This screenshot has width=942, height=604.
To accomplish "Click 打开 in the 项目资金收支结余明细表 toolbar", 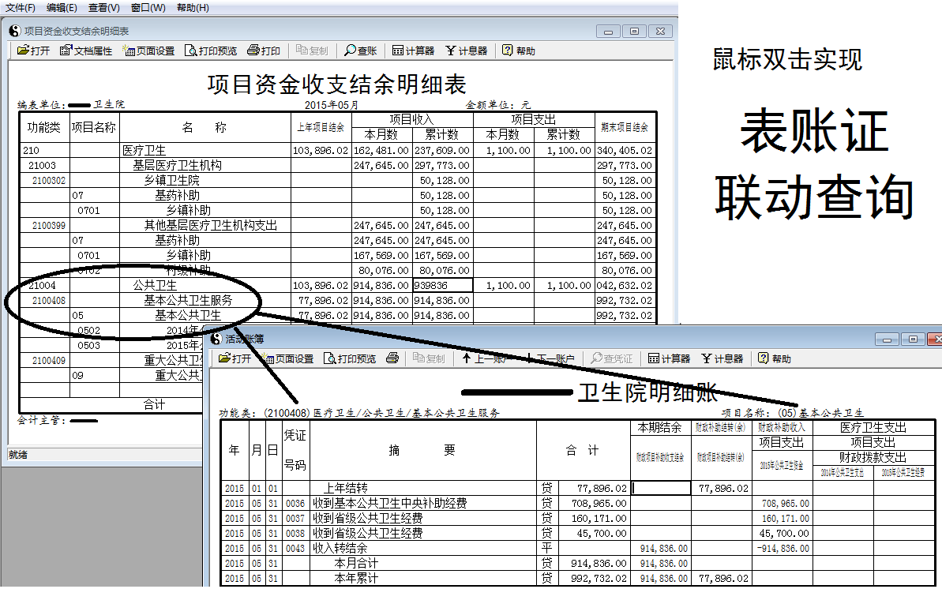I will pyautogui.click(x=34, y=51).
